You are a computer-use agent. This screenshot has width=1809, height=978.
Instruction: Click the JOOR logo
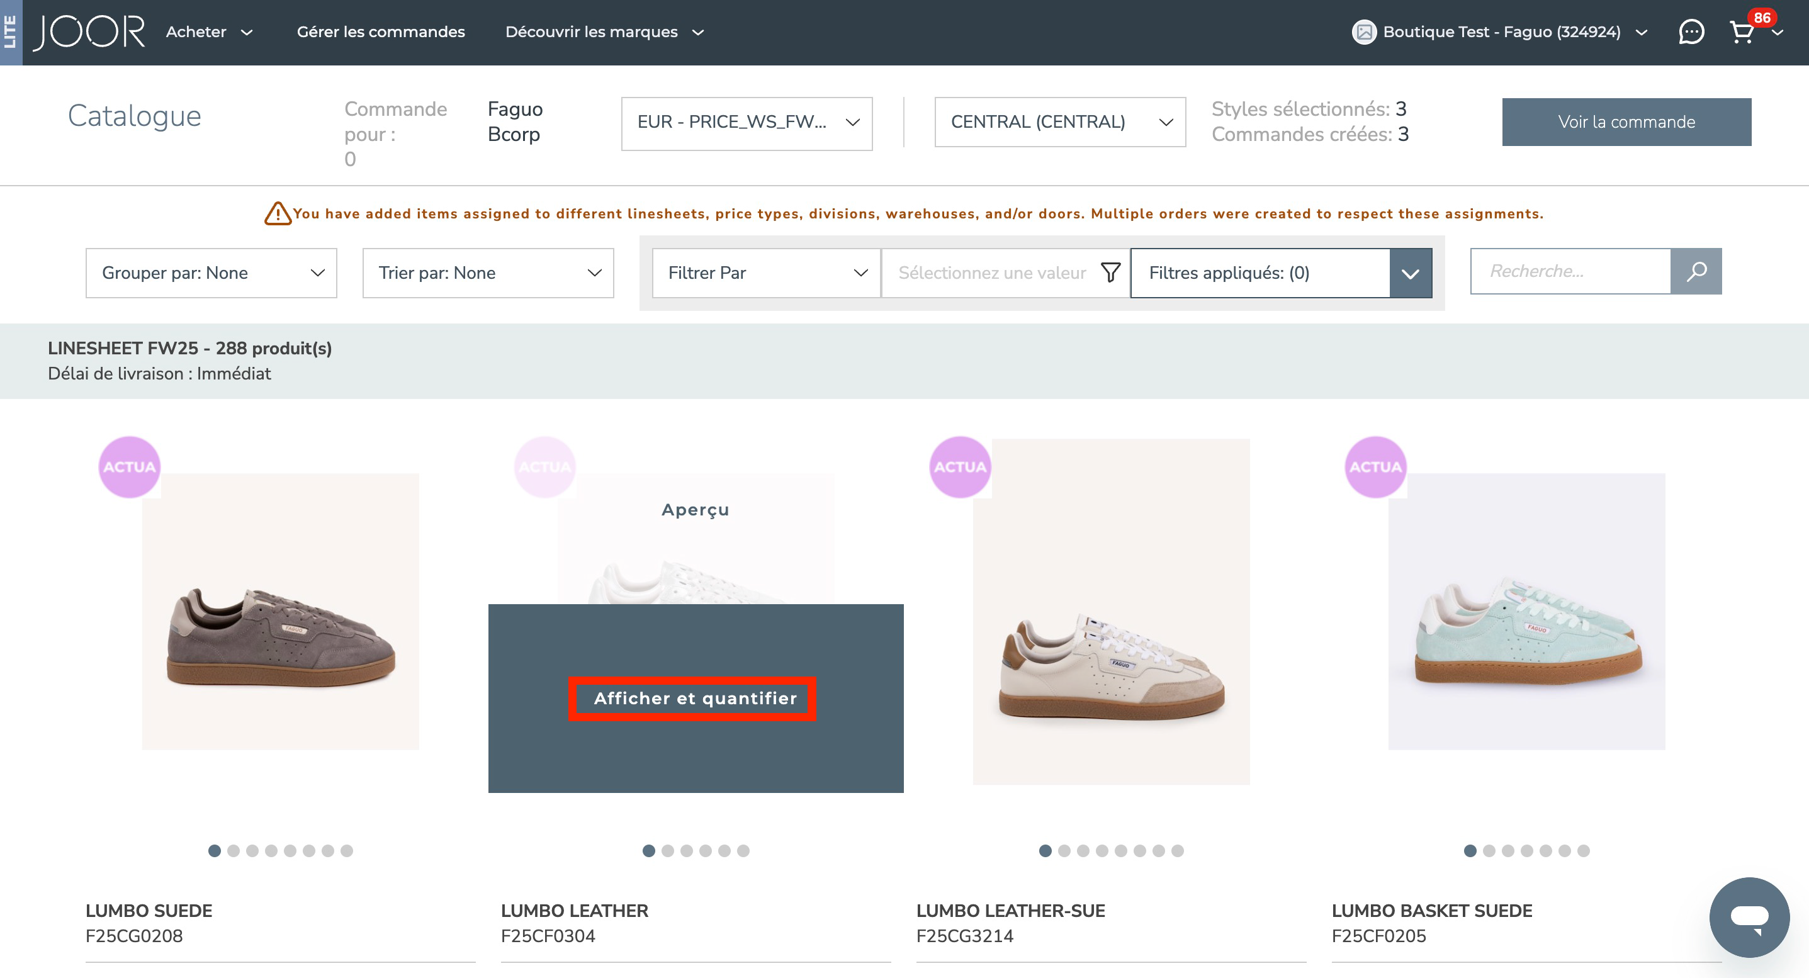click(90, 32)
